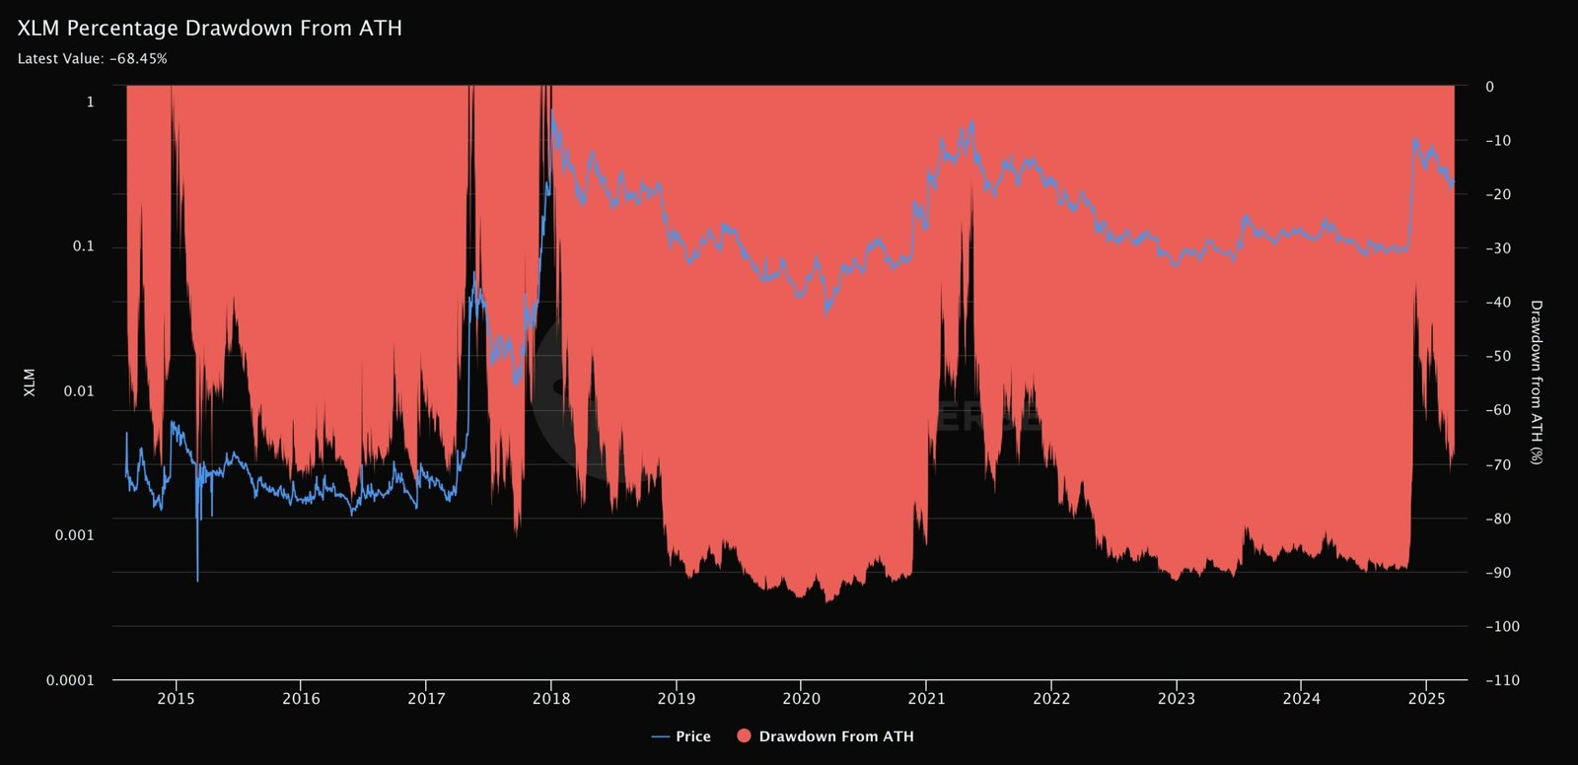This screenshot has width=1578, height=765.
Task: Toggle the Price series in the legend
Action: tap(692, 736)
